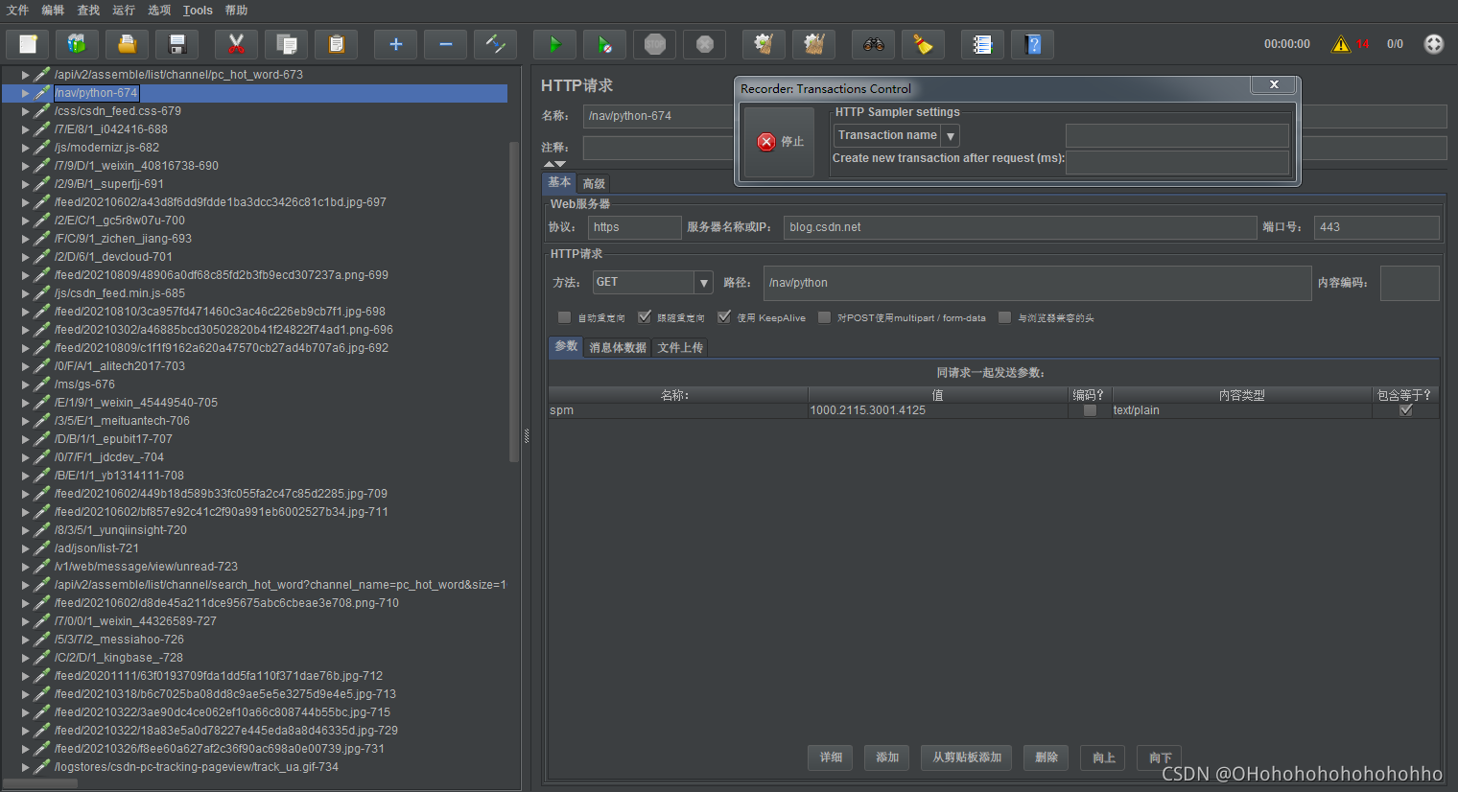Enable browser-compatible headers checkbox
Viewport: 1458px width, 792px height.
tap(1004, 317)
